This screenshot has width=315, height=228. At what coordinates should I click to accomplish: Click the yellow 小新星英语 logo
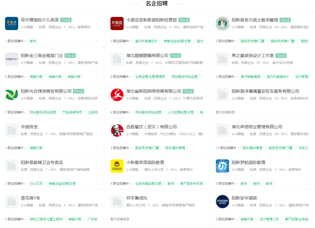[x=117, y=166]
